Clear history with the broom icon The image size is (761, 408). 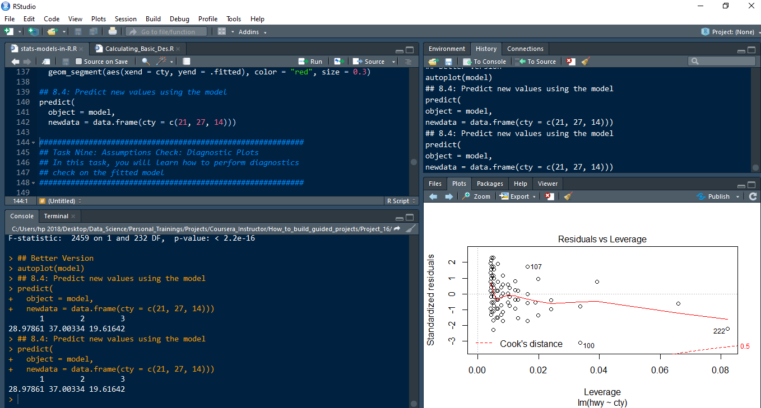pyautogui.click(x=586, y=62)
